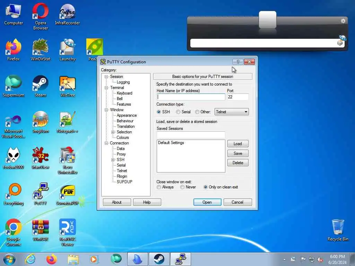
Task: Click the PuTTY desktop shortcut
Action: [40, 194]
